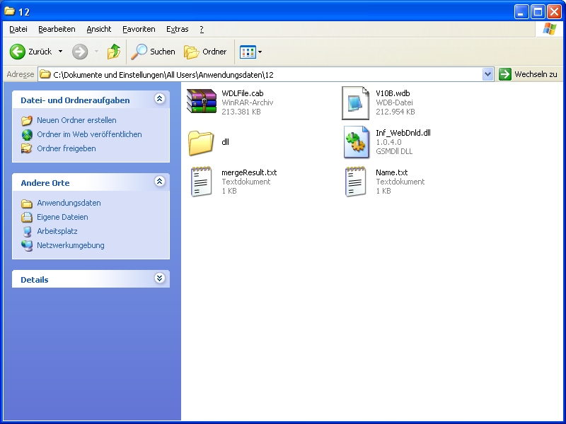566x424 pixels.
Task: Open the Extras menu
Action: click(x=178, y=29)
